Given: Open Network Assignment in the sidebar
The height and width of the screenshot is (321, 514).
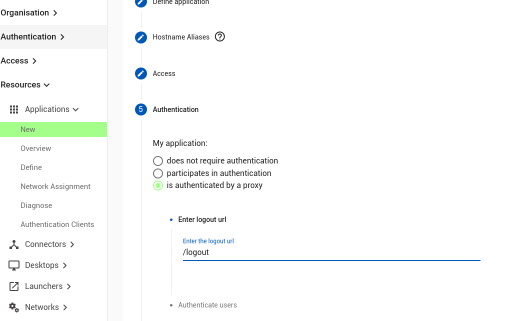Looking at the screenshot, I should (55, 186).
